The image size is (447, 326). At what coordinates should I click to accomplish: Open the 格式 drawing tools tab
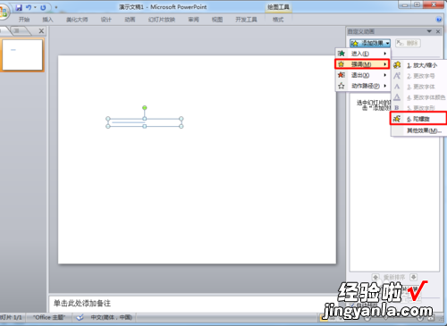tap(278, 20)
